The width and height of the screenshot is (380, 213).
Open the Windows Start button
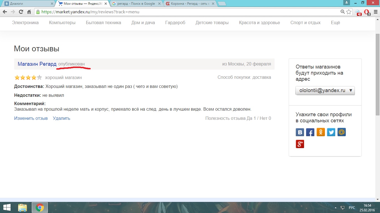[x=7, y=207]
